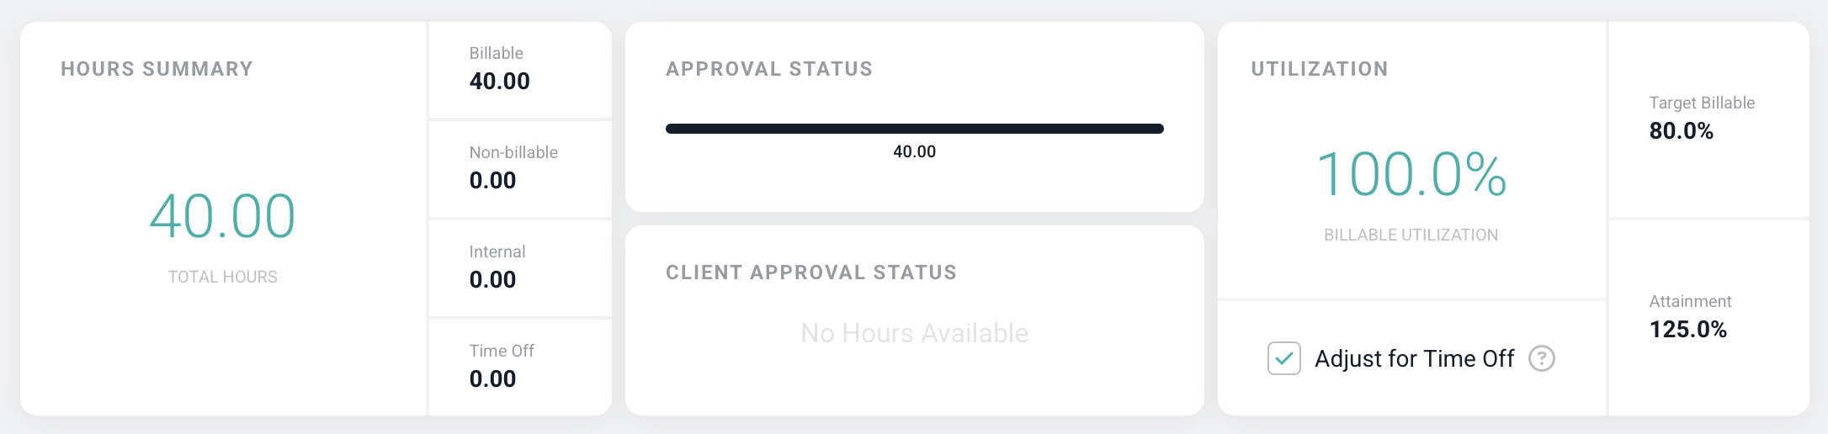The width and height of the screenshot is (1828, 434).
Task: Select the Billable hours tile
Action: tap(520, 70)
